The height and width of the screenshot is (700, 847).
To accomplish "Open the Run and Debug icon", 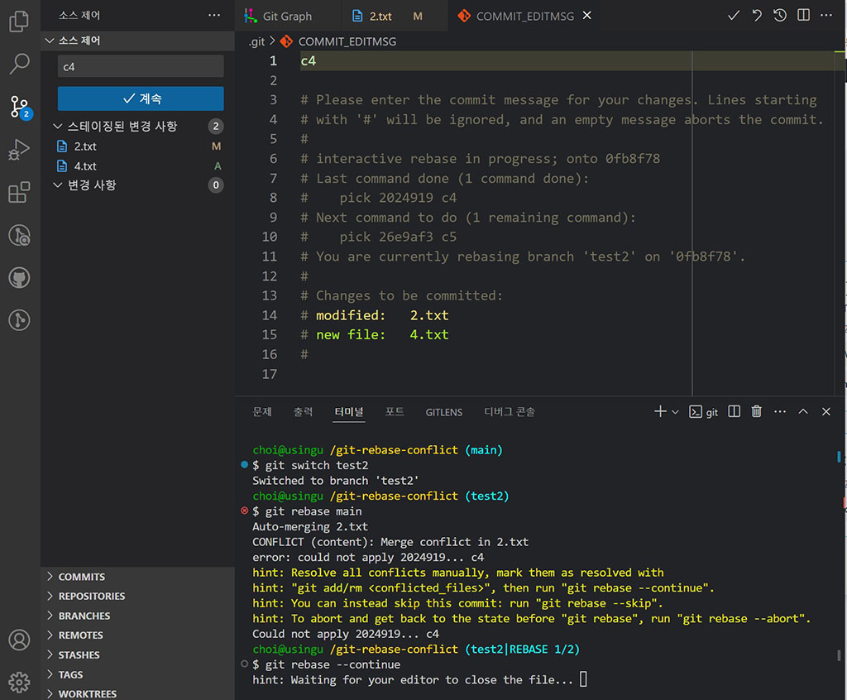I will 19,149.
